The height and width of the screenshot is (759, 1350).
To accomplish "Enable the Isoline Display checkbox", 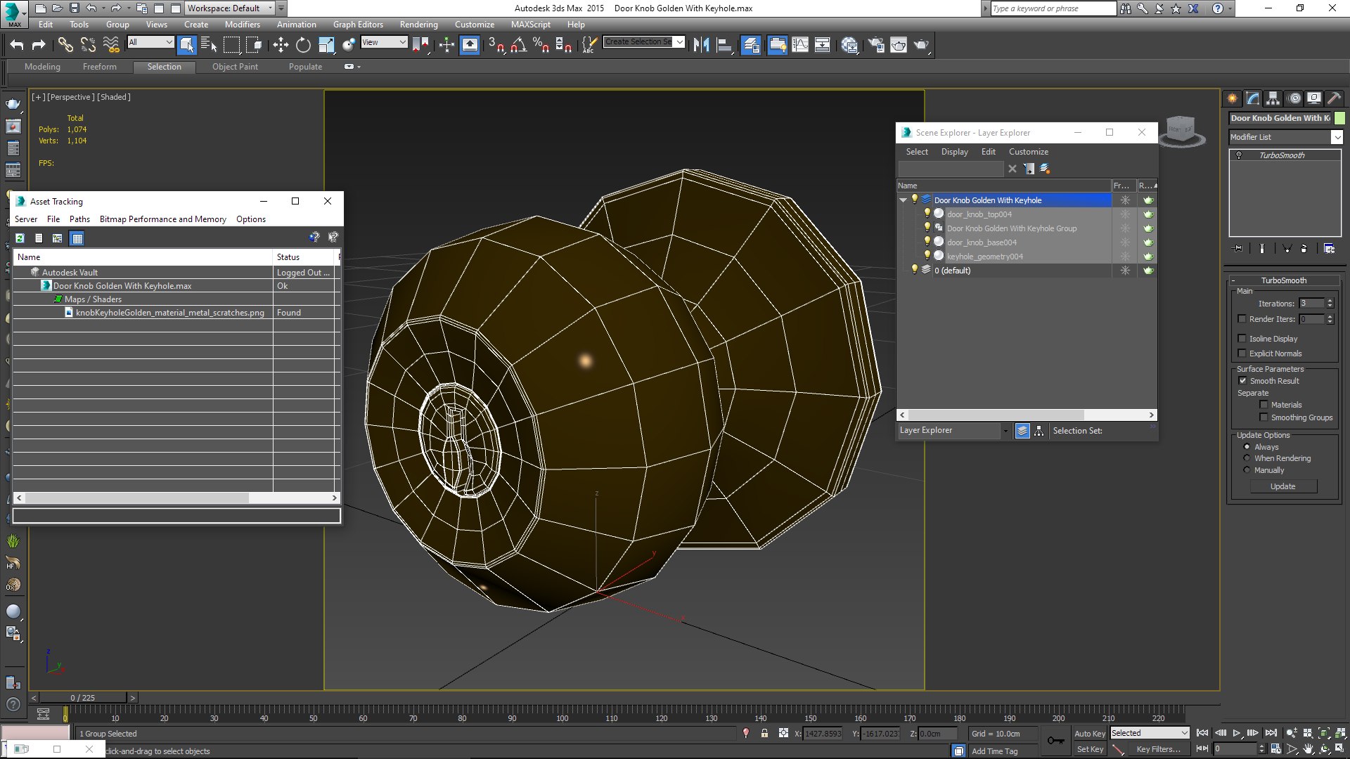I will (x=1242, y=339).
